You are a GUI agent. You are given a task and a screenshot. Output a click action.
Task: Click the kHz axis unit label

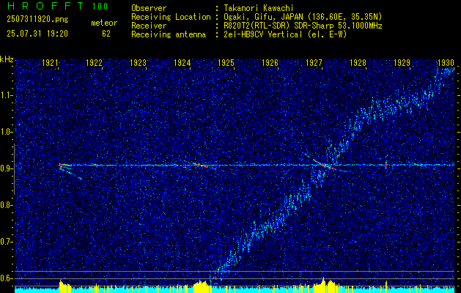pyautogui.click(x=7, y=59)
